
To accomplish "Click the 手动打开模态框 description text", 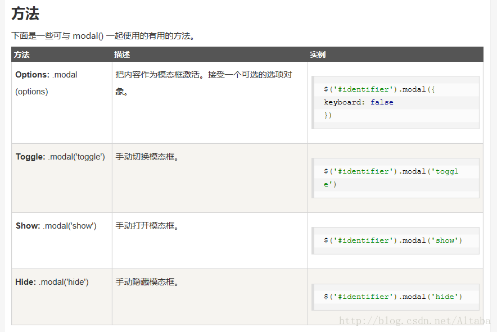I will pos(147,226).
